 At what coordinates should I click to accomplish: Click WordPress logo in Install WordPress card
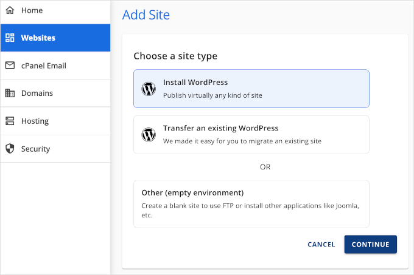[x=149, y=89]
